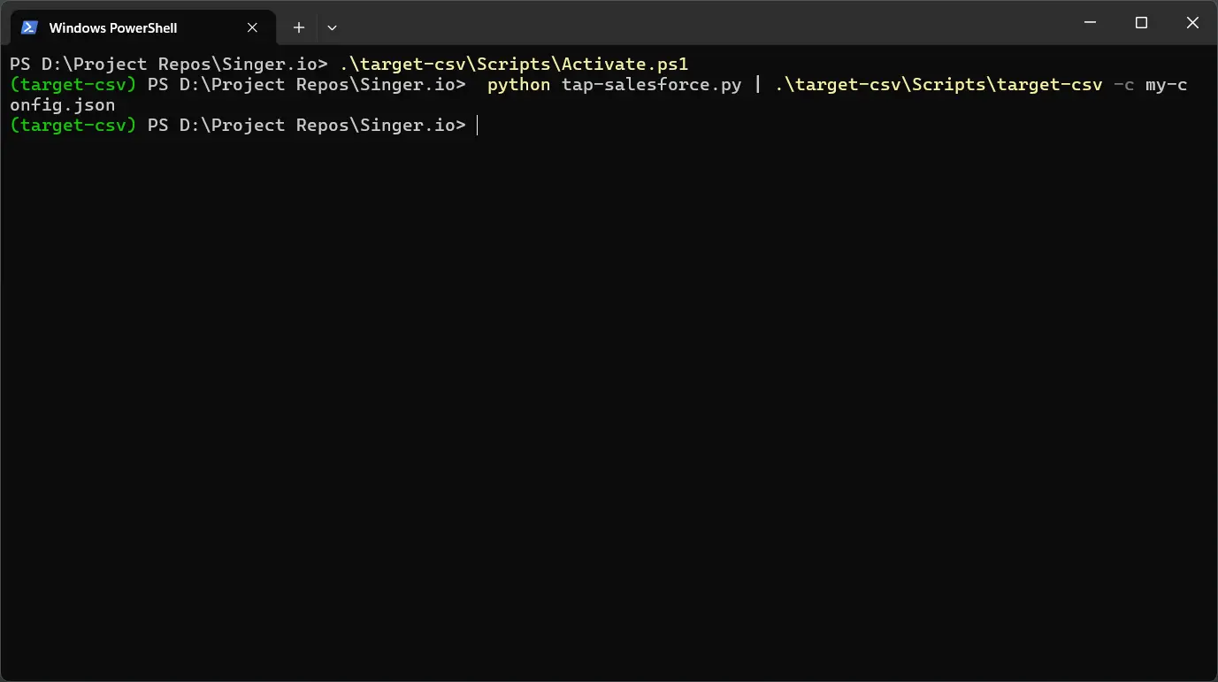Click the Windows PowerShell tab title text

(113, 27)
